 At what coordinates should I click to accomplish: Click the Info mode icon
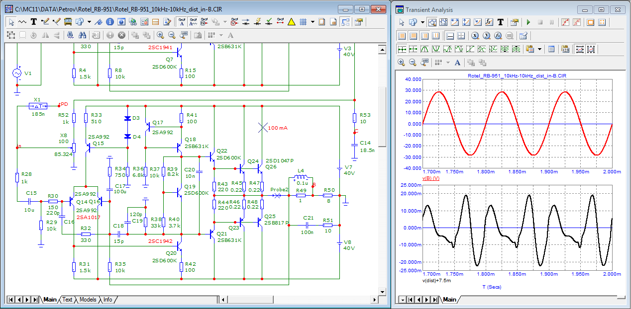[109, 22]
